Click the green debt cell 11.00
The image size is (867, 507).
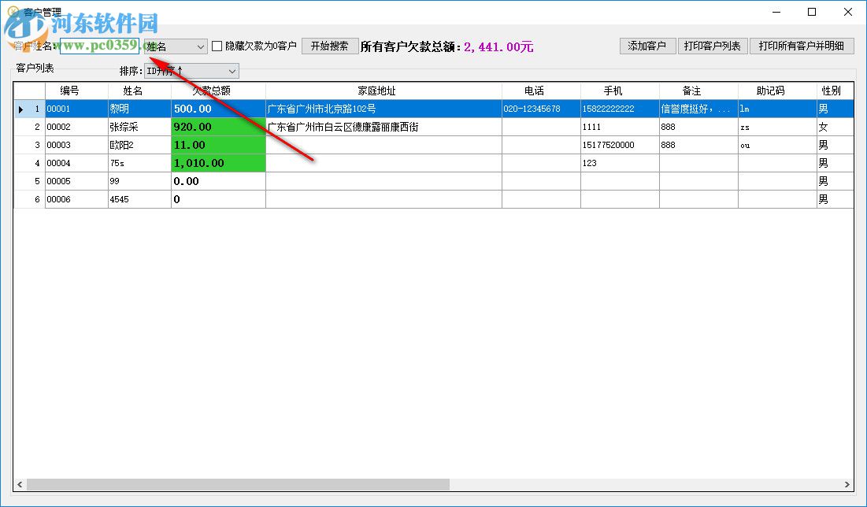point(218,145)
